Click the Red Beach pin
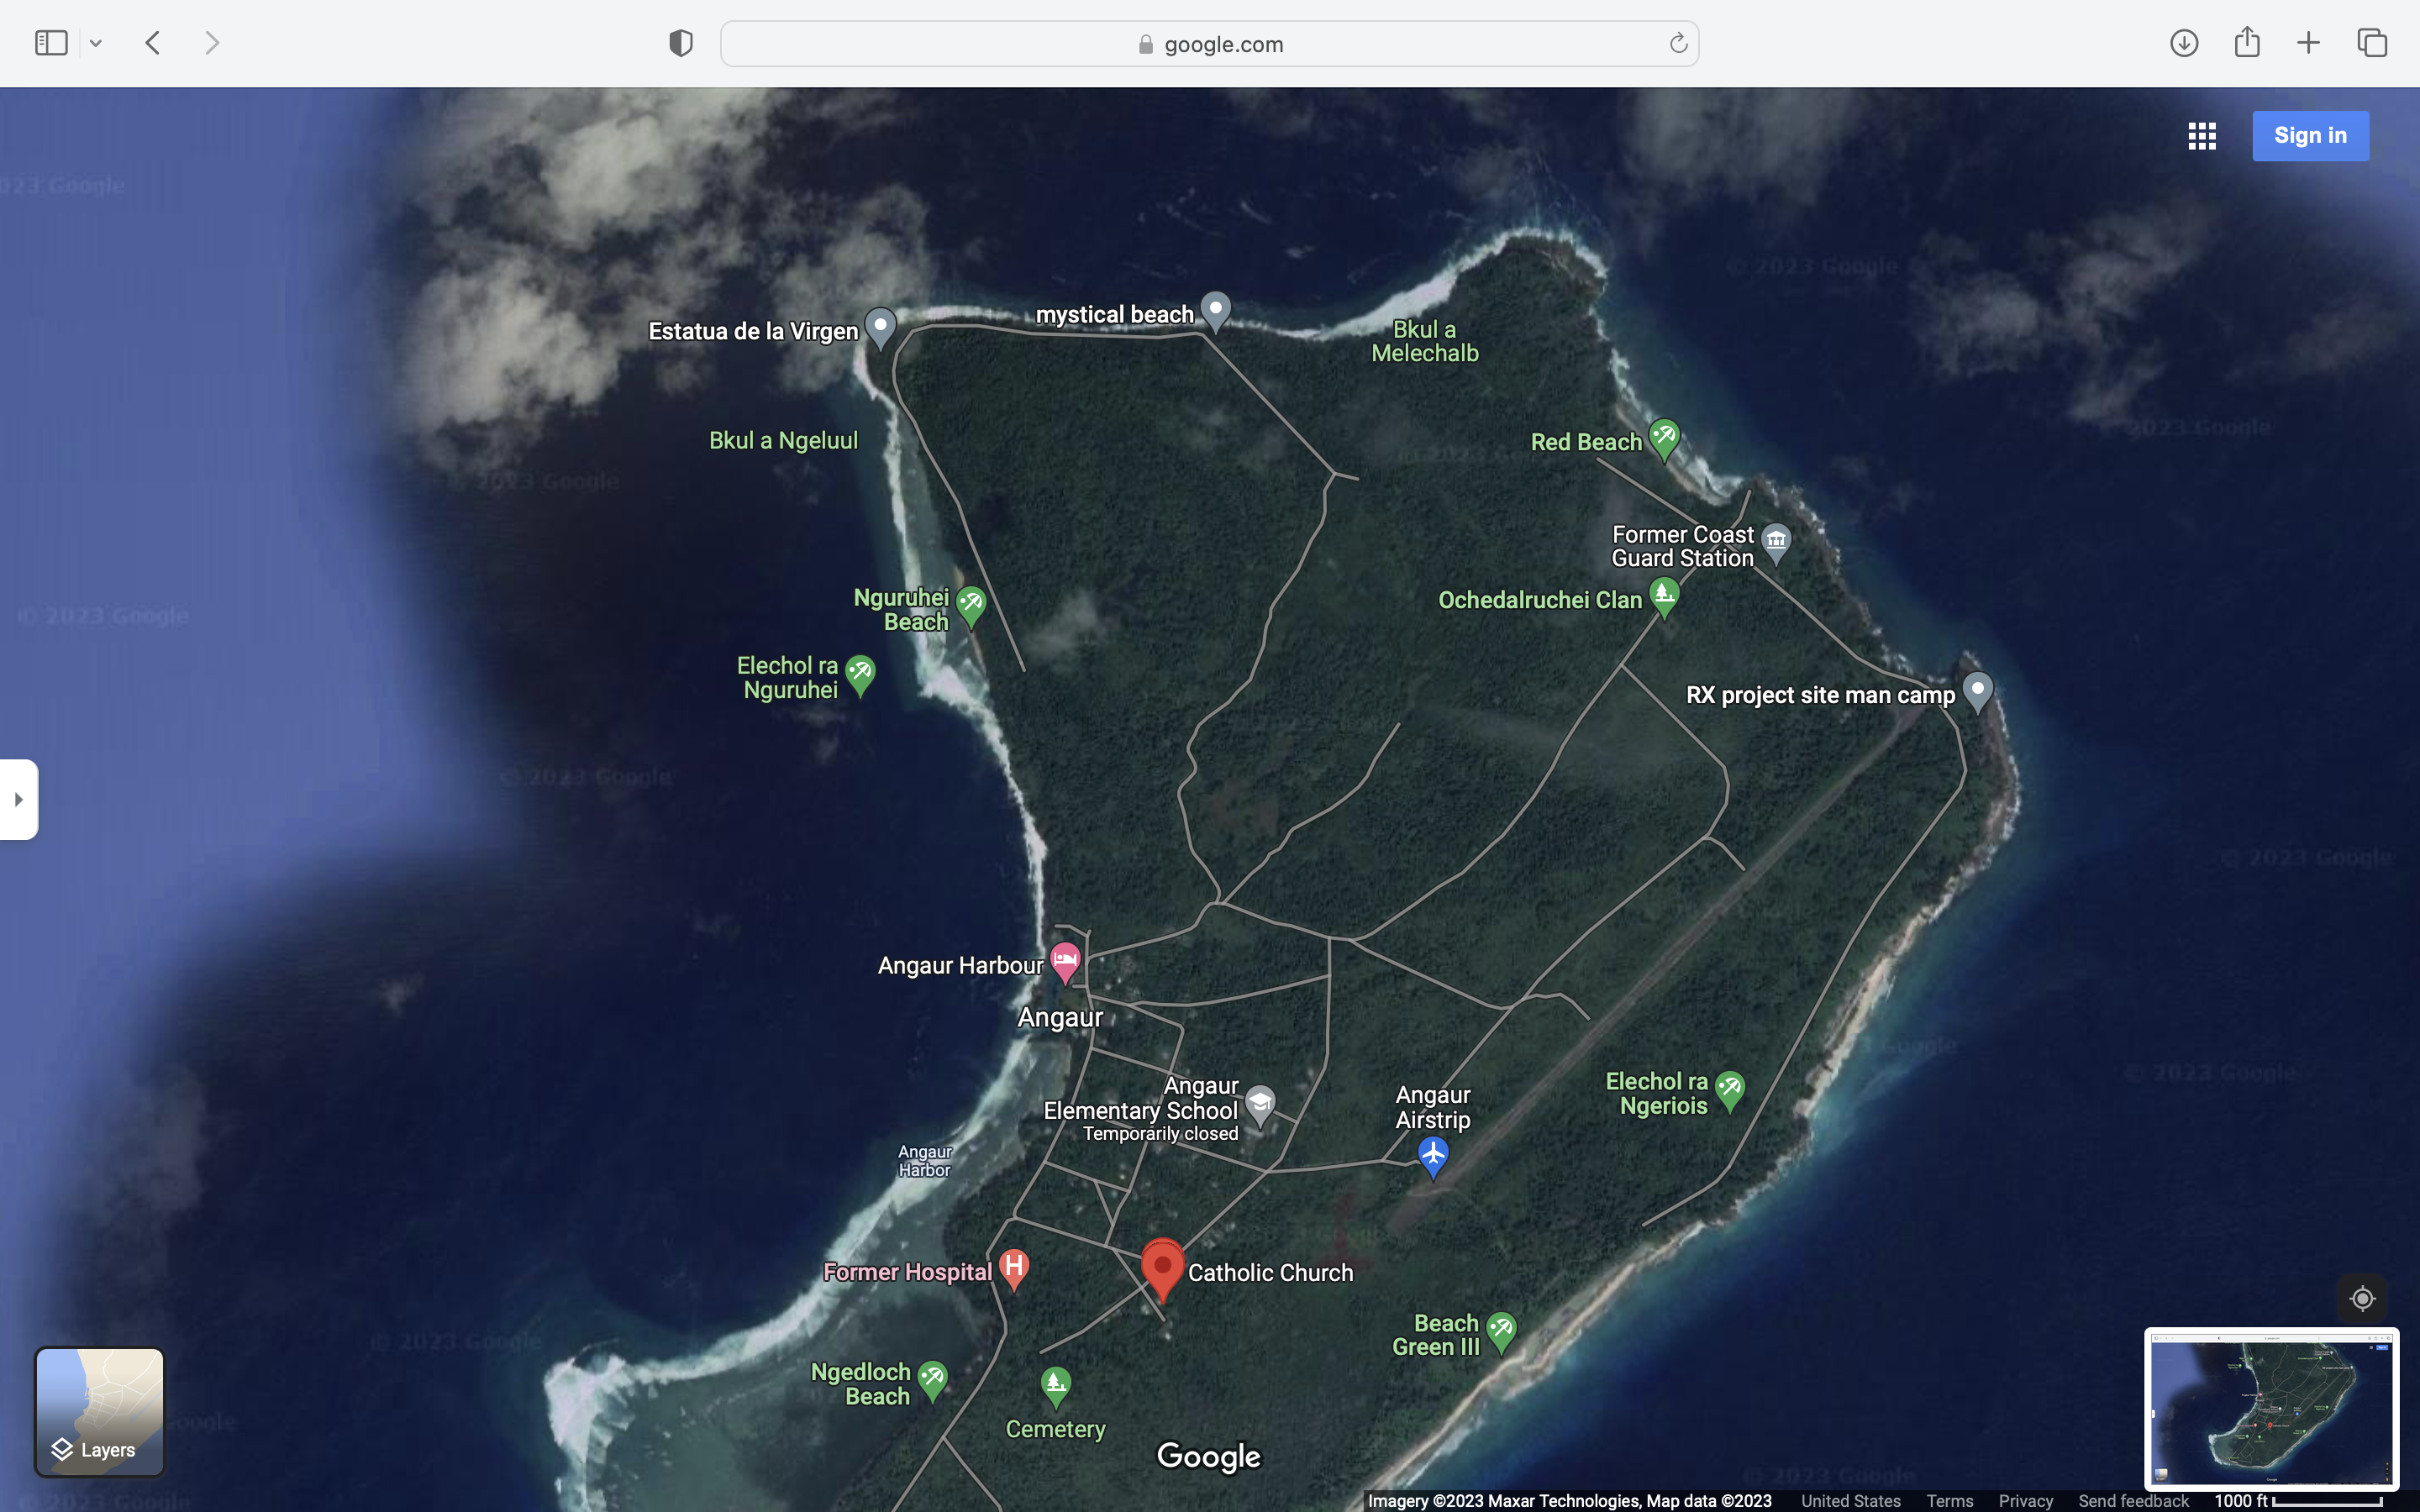The width and height of the screenshot is (2420, 1512). point(1664,438)
